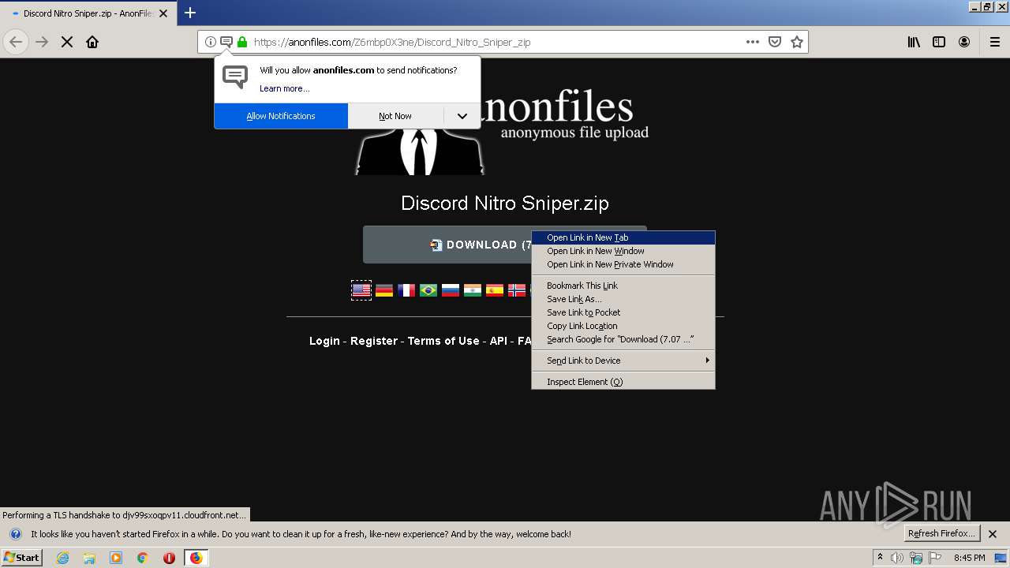Select Copy Link Location
Image resolution: width=1010 pixels, height=568 pixels.
coord(623,326)
